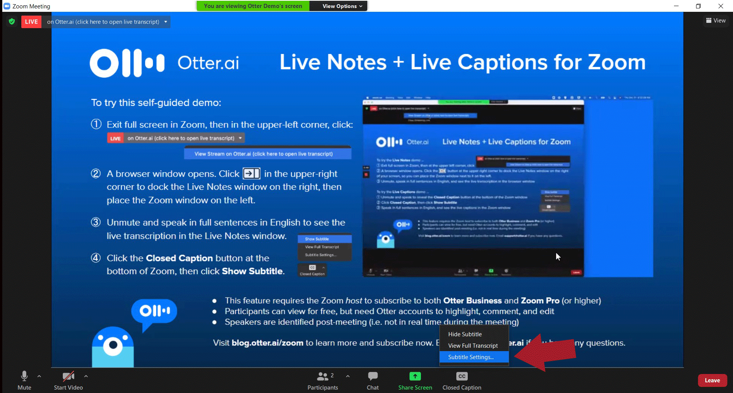Click the microphone Mute icon
Viewport: 733px width, 393px height.
coord(24,376)
